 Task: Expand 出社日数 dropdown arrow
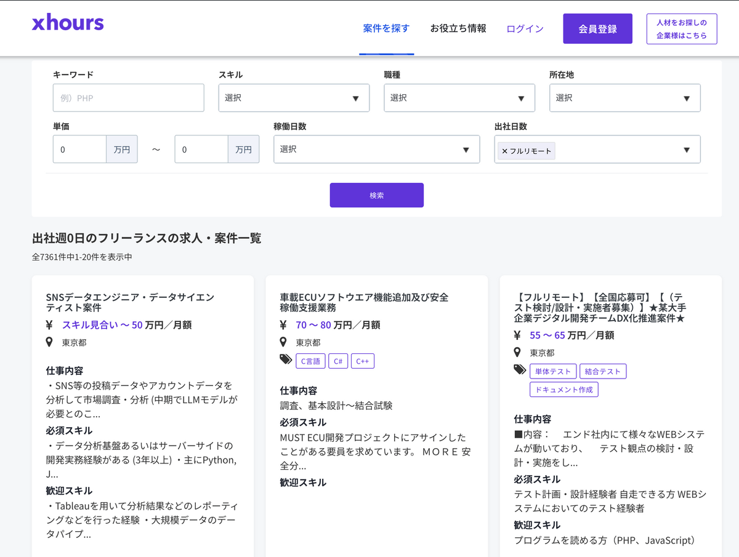687,150
